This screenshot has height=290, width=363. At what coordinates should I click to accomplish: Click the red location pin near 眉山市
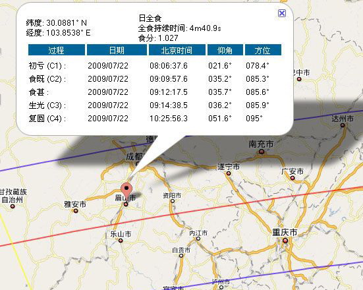point(126,190)
